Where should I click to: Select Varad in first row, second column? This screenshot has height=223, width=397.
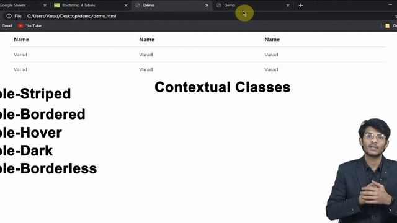[x=146, y=55]
